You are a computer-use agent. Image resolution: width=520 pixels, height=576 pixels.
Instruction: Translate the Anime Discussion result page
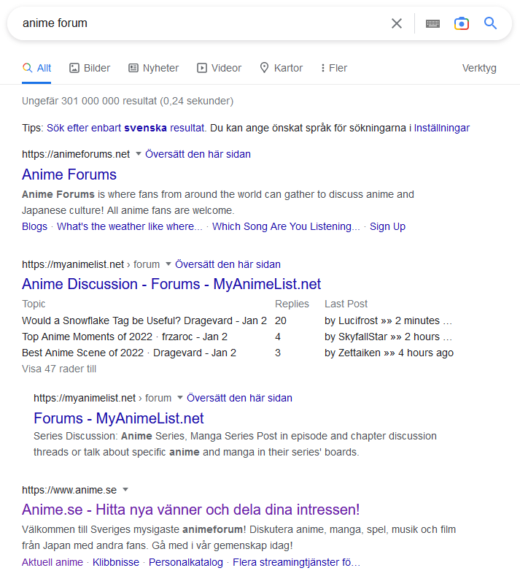[x=228, y=264]
